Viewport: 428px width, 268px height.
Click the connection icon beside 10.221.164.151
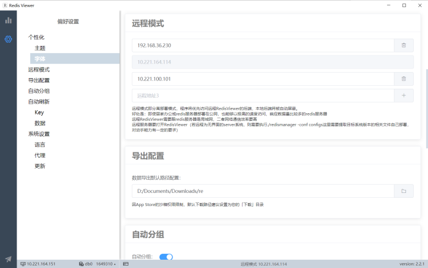coord(23,264)
